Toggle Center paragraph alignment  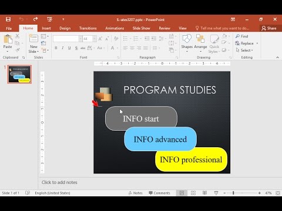pyautogui.click(x=132, y=48)
